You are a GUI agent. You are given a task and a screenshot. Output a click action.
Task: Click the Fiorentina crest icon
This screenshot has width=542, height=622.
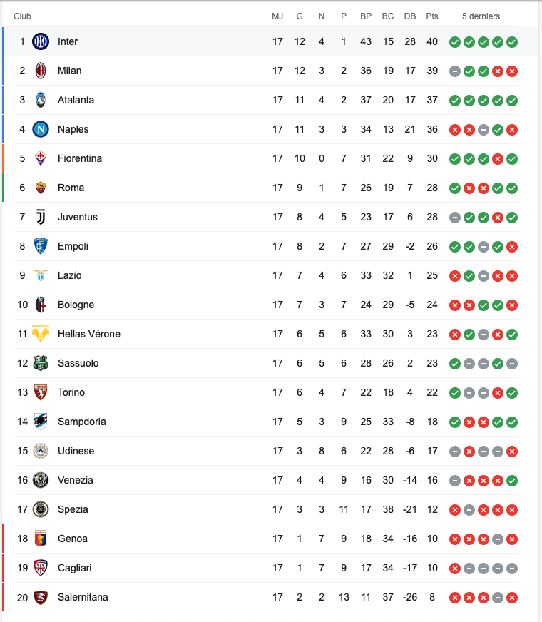tap(41, 158)
